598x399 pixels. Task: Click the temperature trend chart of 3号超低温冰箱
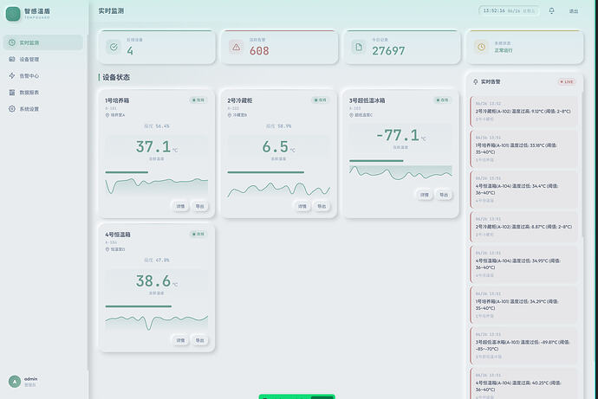(x=400, y=172)
